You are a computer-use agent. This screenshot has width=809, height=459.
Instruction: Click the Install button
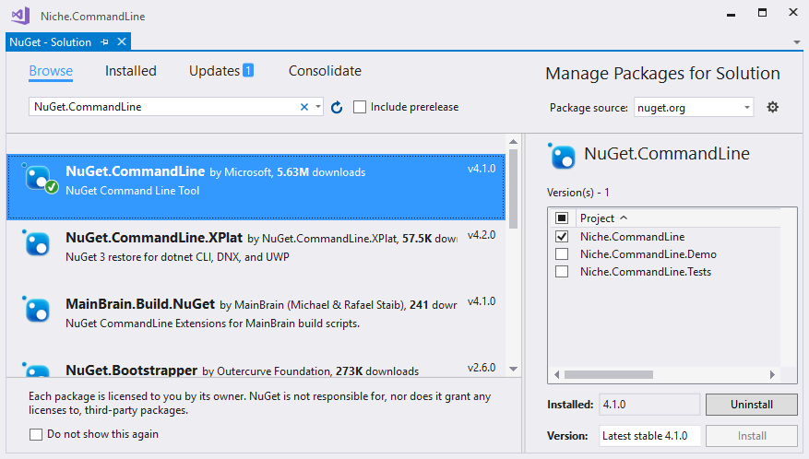[751, 436]
